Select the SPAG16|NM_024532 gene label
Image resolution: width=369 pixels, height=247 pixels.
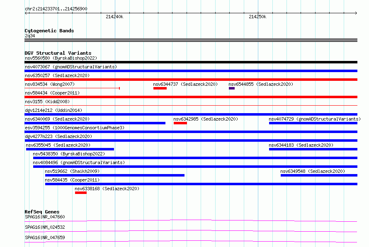[x=45, y=227]
